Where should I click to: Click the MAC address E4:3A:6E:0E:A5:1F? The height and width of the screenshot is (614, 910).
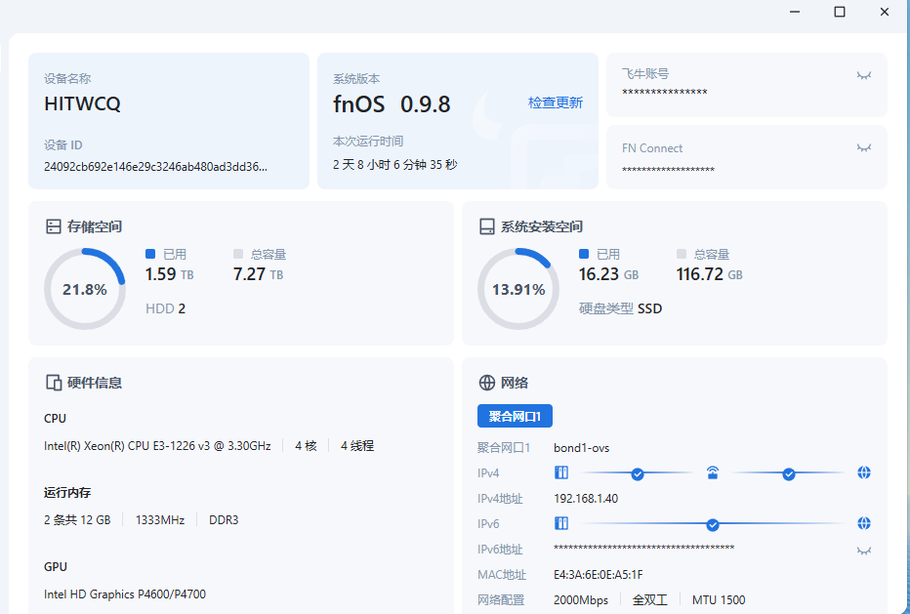tap(598, 575)
